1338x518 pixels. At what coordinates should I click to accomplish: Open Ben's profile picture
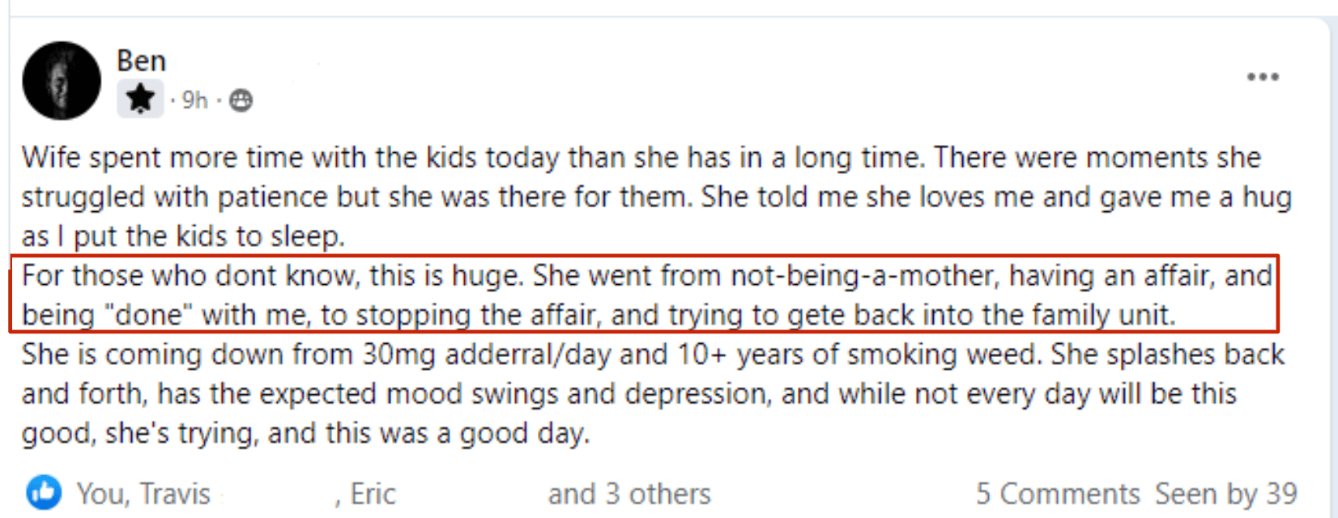(x=62, y=81)
